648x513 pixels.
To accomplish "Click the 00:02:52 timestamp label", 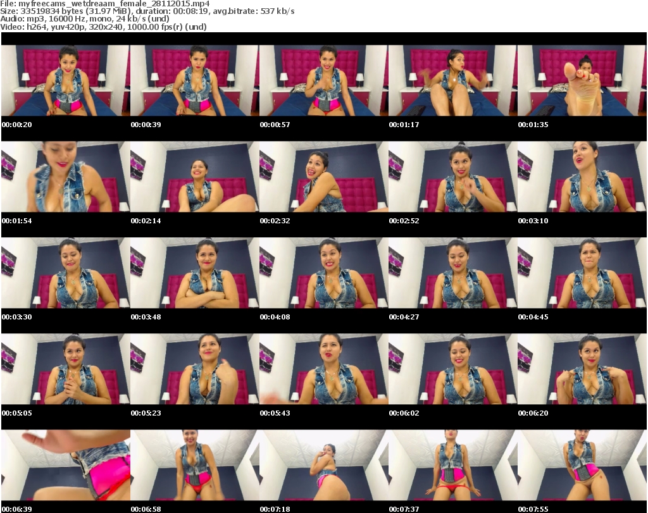I will (404, 221).
